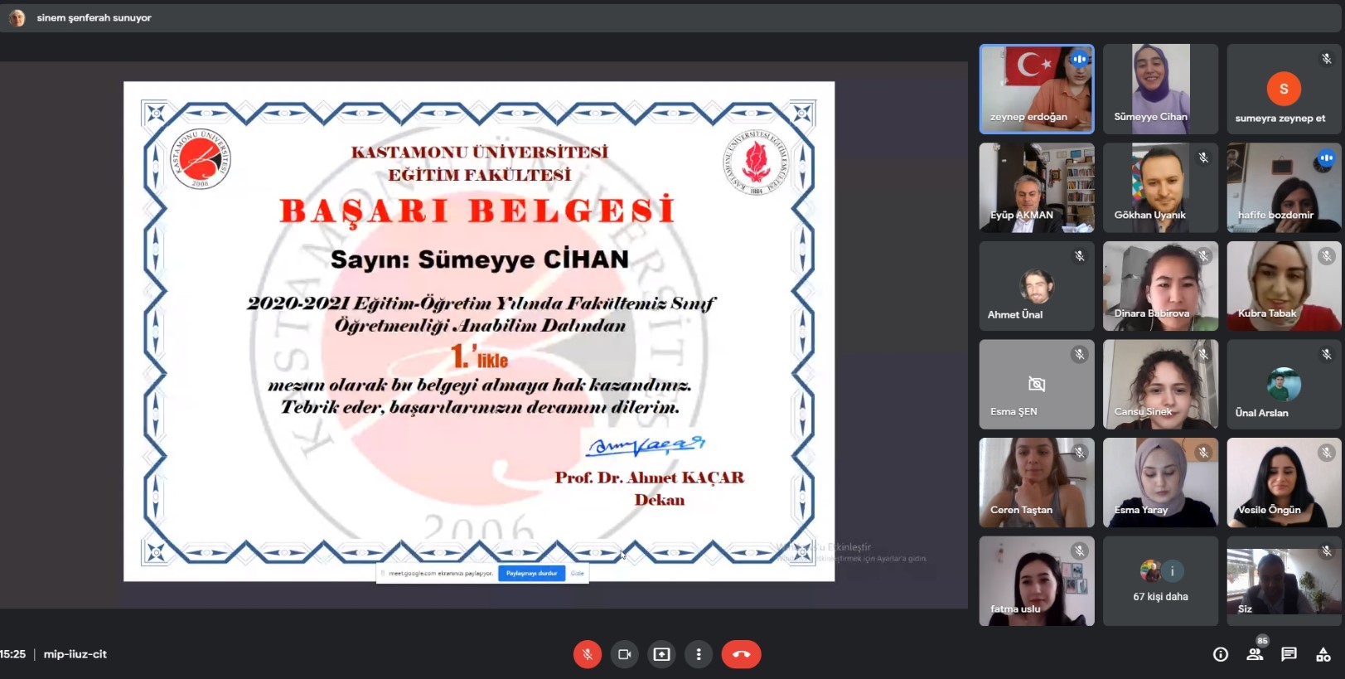Show the participants list icon
Screen dimensions: 1345x679
1255,654
